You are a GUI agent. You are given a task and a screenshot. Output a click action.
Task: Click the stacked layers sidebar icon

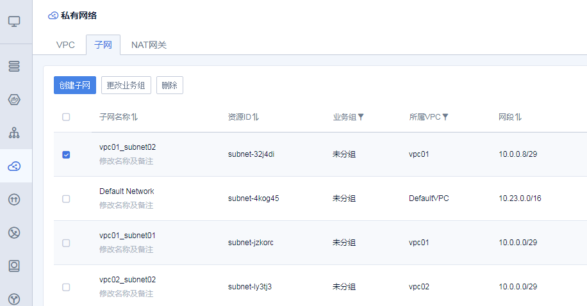(x=14, y=66)
